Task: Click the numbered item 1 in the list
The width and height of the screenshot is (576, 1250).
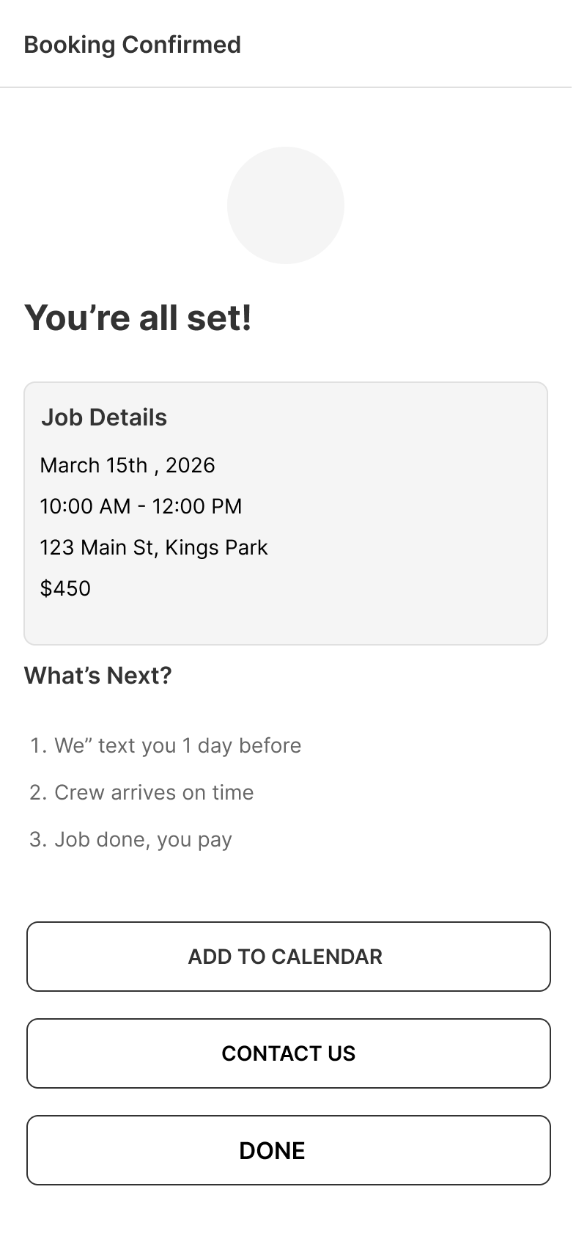Action: click(38, 745)
